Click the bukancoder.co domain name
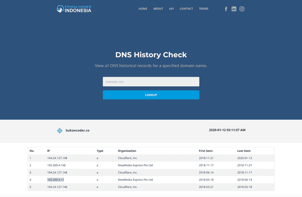The width and height of the screenshot is (302, 197). (x=77, y=131)
